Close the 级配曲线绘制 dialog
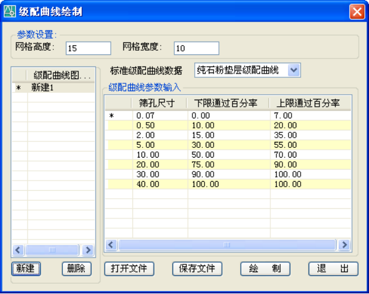The height and width of the screenshot is (294, 369). [357, 11]
